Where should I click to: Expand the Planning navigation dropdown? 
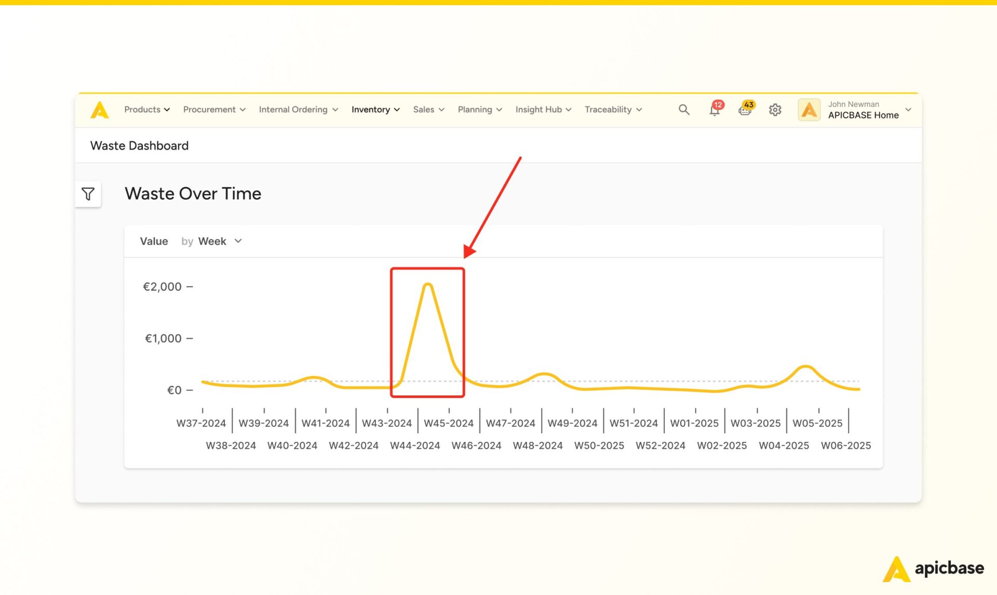pos(479,109)
